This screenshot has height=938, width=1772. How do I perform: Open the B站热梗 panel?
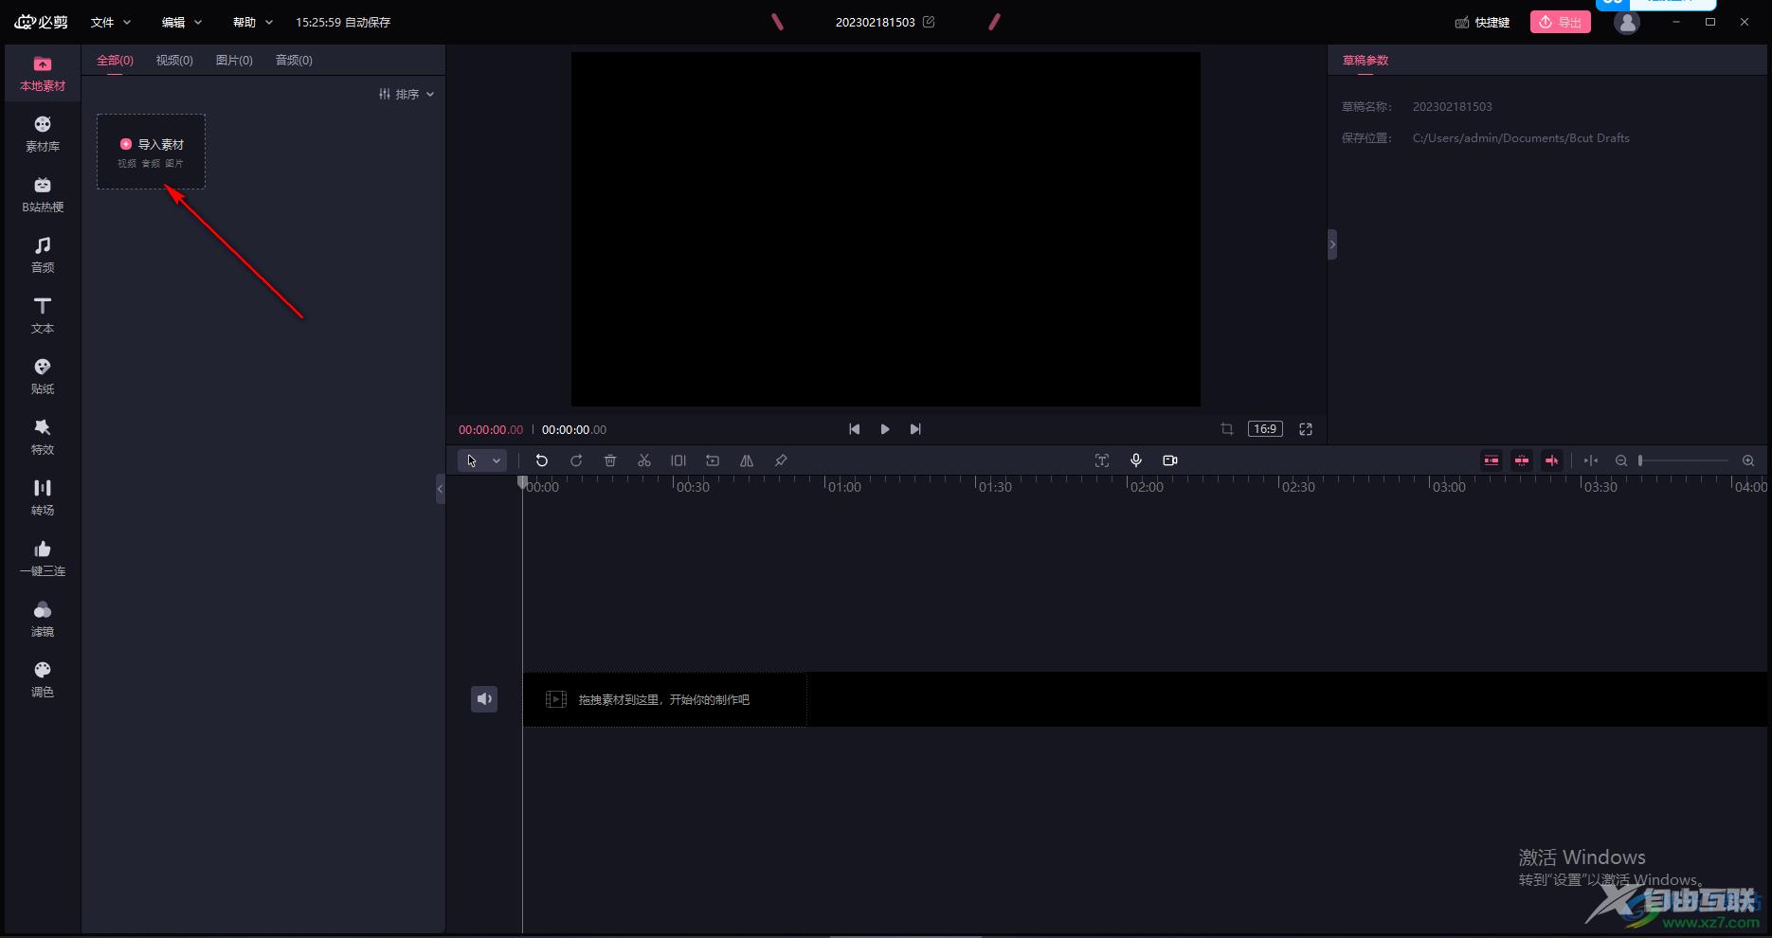(x=43, y=194)
